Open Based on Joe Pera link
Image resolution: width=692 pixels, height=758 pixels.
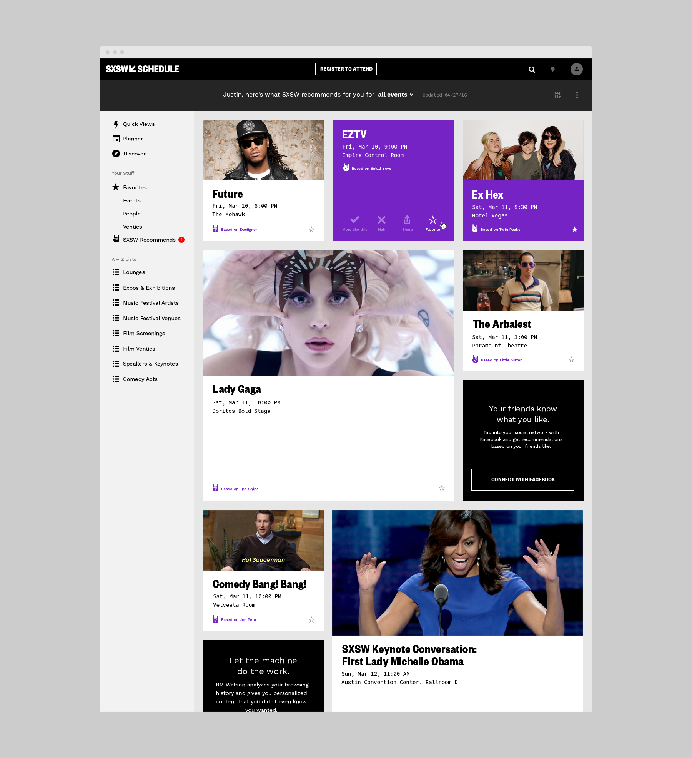(x=238, y=620)
